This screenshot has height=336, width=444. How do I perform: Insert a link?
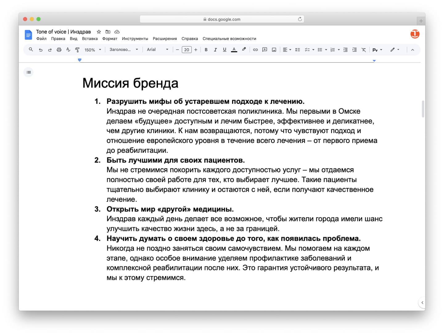(x=255, y=50)
